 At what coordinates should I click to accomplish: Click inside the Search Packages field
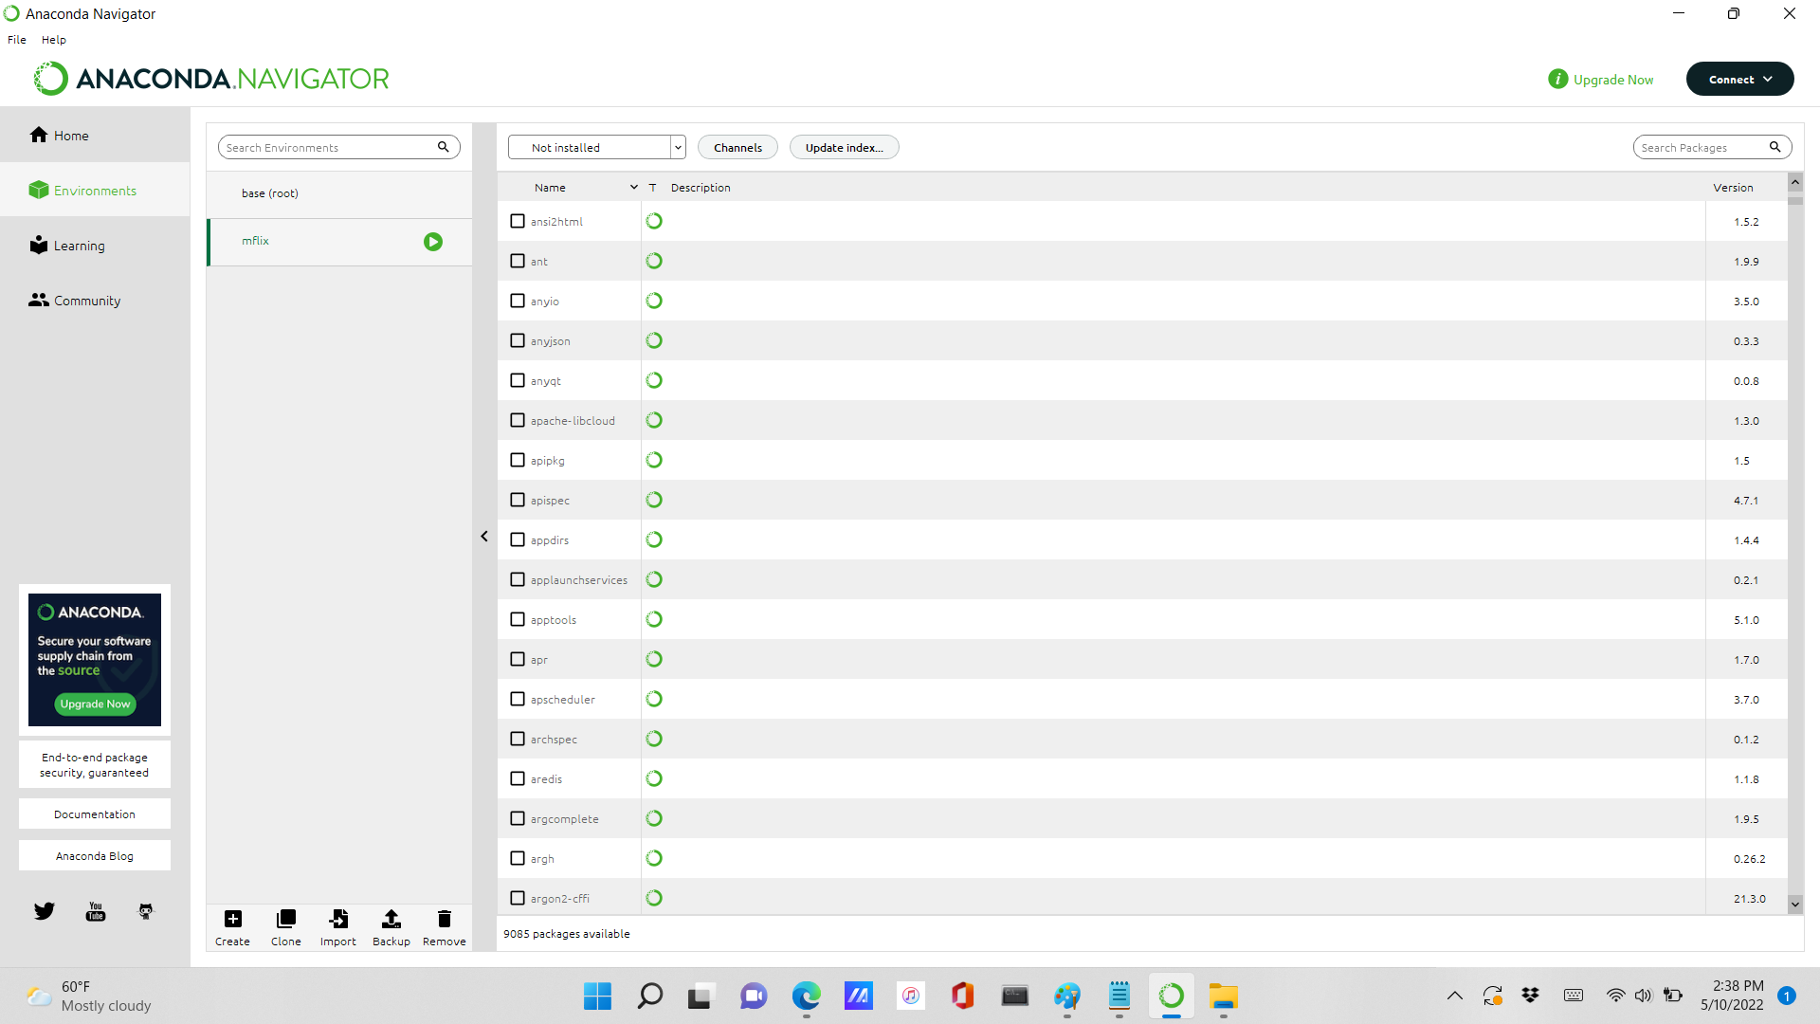click(x=1702, y=147)
